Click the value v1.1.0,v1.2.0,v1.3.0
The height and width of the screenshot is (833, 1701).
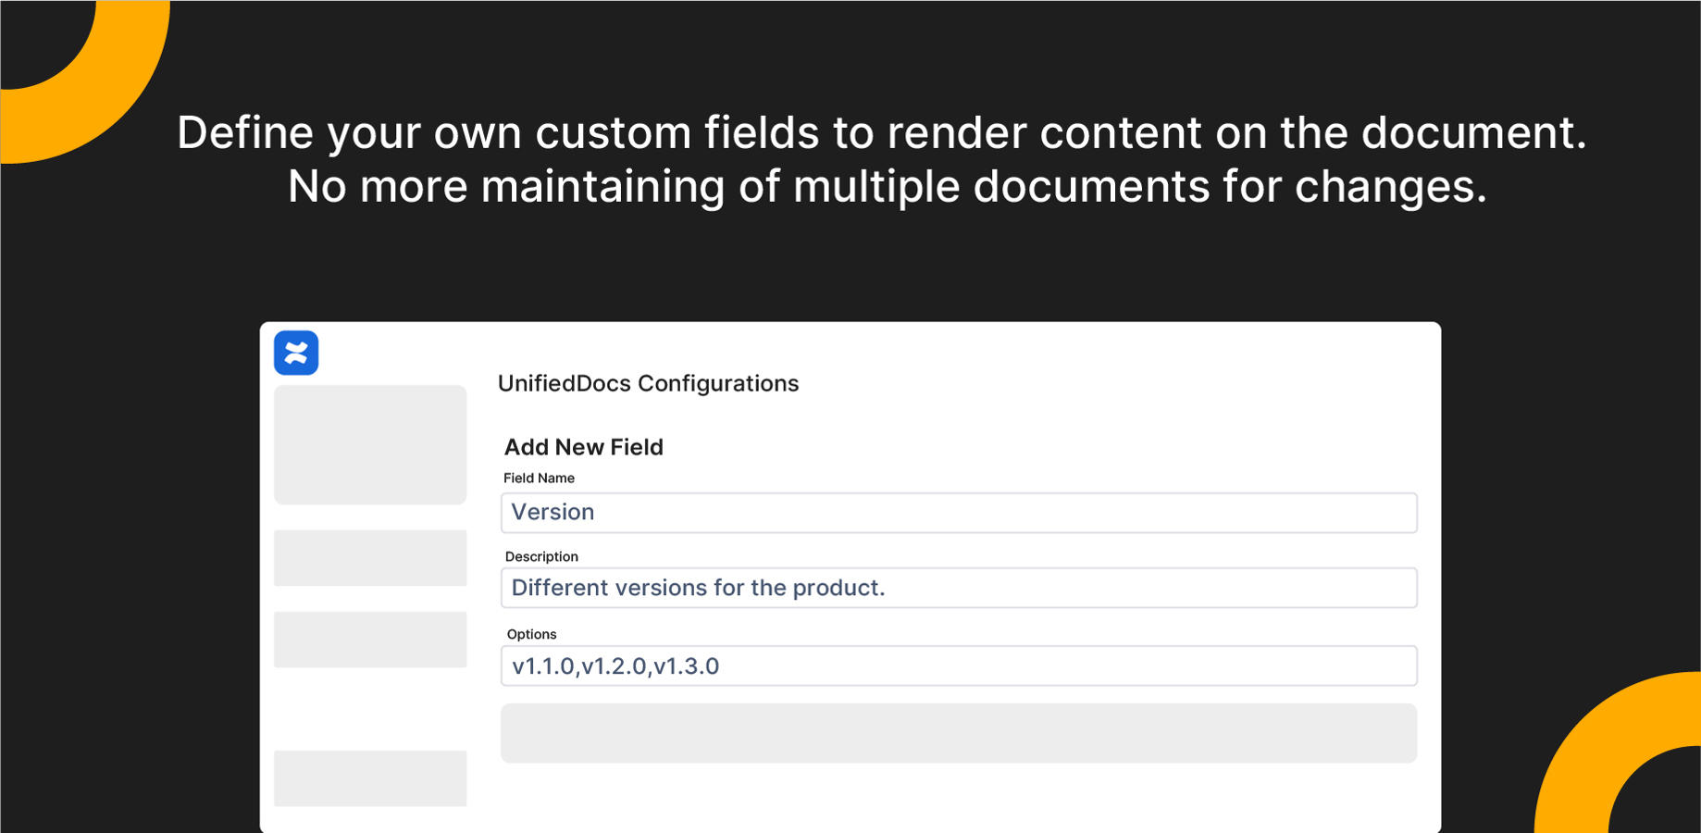(x=617, y=665)
